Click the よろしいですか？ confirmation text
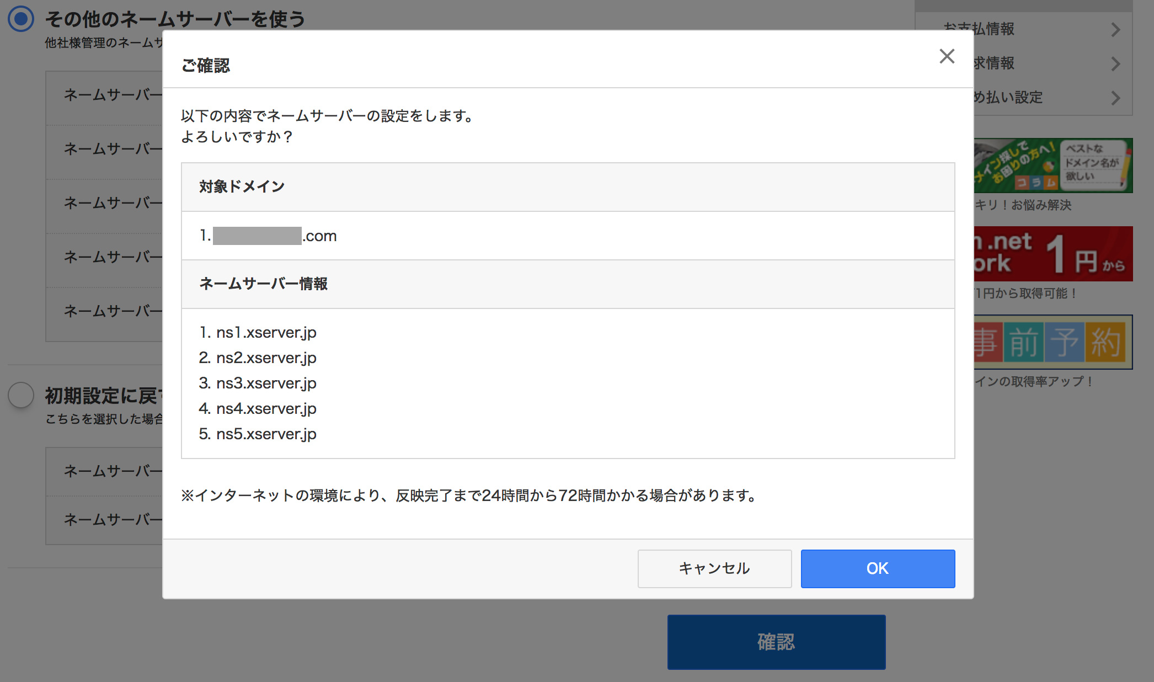 click(237, 137)
